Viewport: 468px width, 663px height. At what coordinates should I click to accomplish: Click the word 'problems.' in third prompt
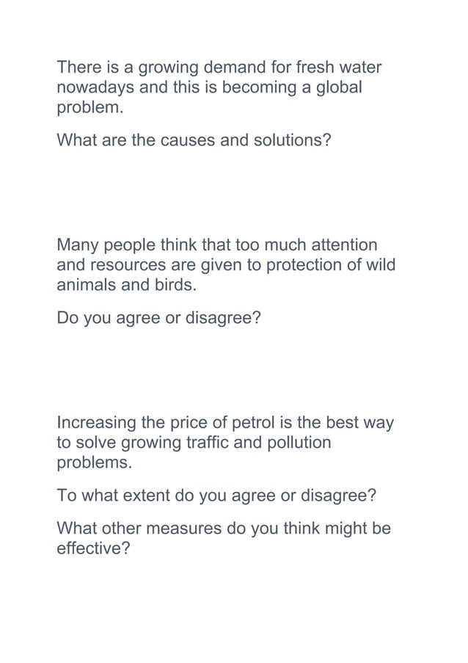coord(94,463)
